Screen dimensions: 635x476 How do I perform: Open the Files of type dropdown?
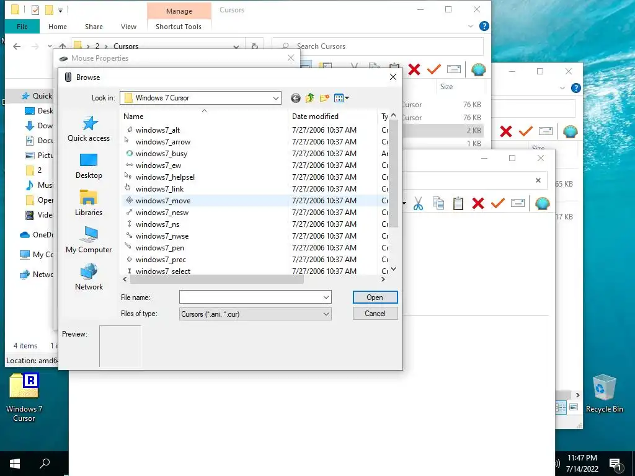click(255, 314)
